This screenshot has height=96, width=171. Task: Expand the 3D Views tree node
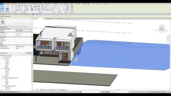tap(2, 77)
